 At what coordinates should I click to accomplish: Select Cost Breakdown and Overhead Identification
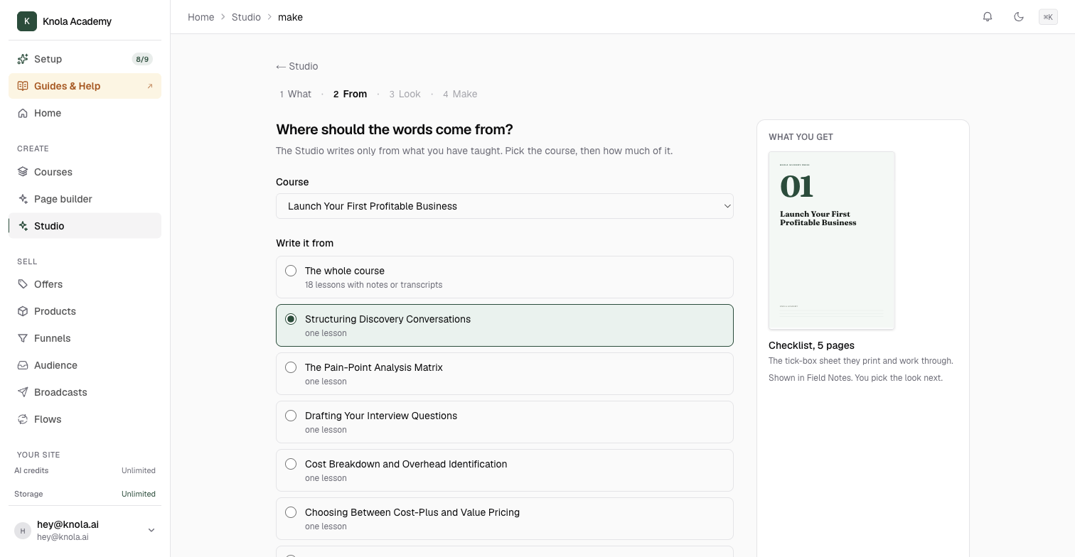[x=505, y=470]
